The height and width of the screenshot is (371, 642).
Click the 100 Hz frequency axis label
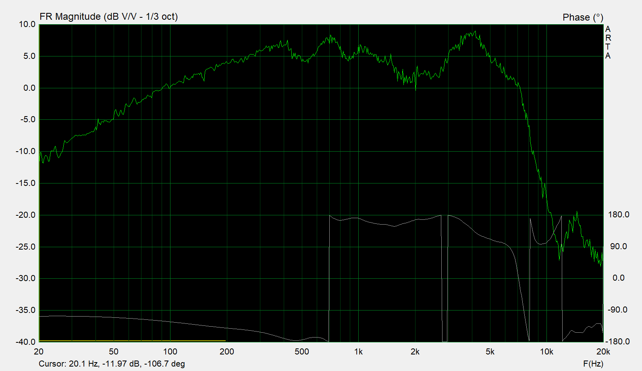(x=170, y=352)
